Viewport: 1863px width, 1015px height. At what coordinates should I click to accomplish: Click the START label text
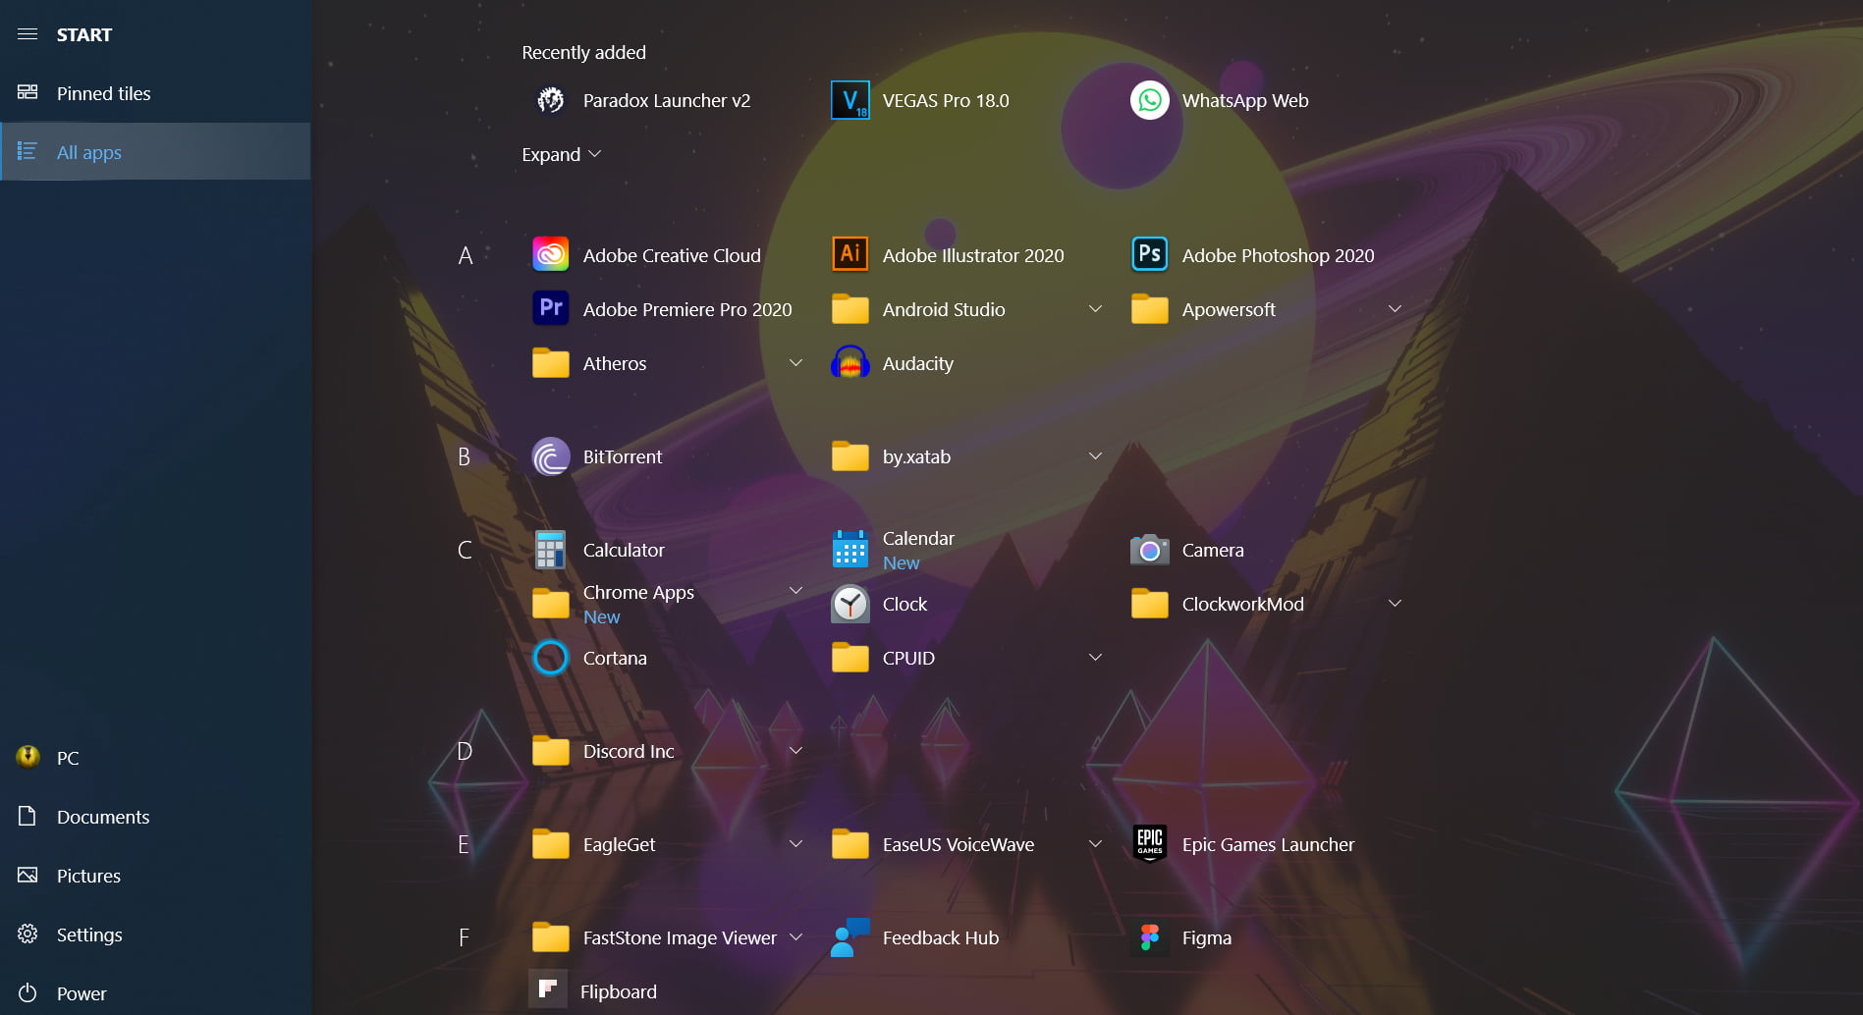click(84, 34)
